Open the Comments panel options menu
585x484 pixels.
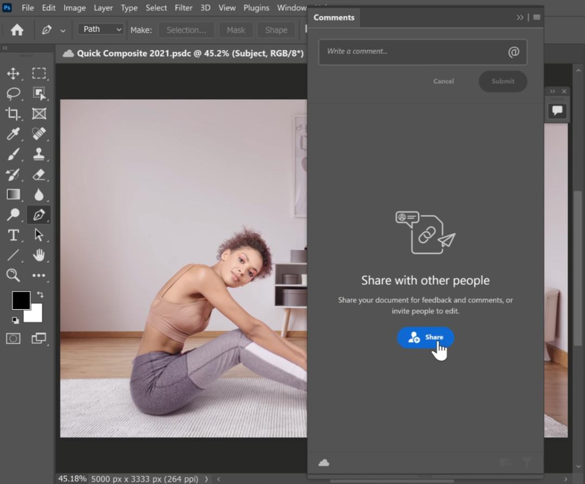(x=537, y=17)
